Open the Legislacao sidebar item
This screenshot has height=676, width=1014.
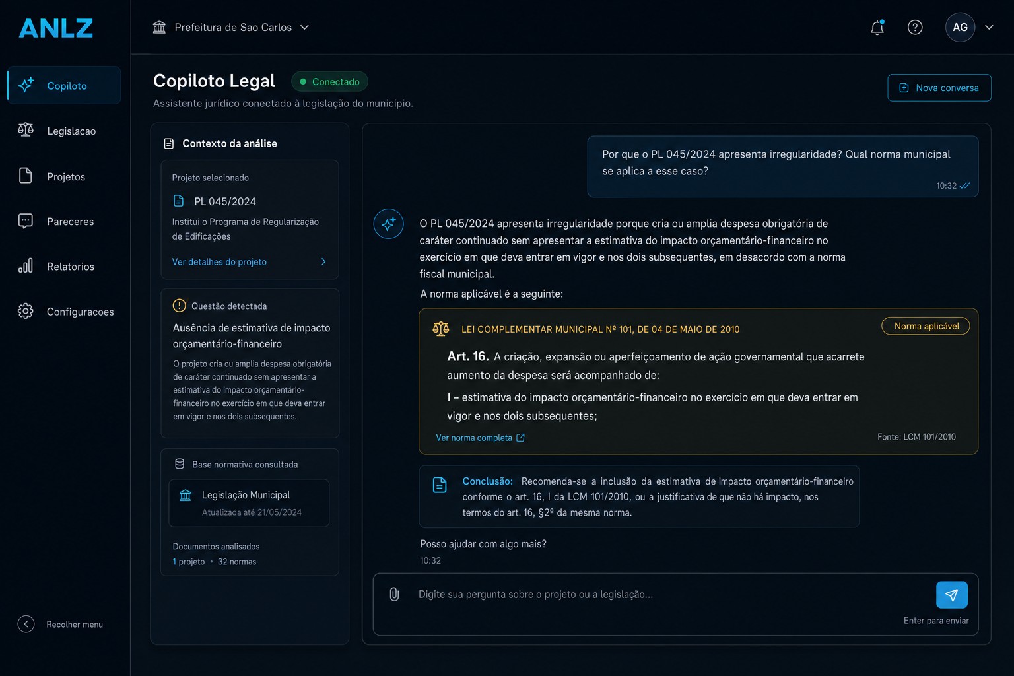[x=64, y=131]
